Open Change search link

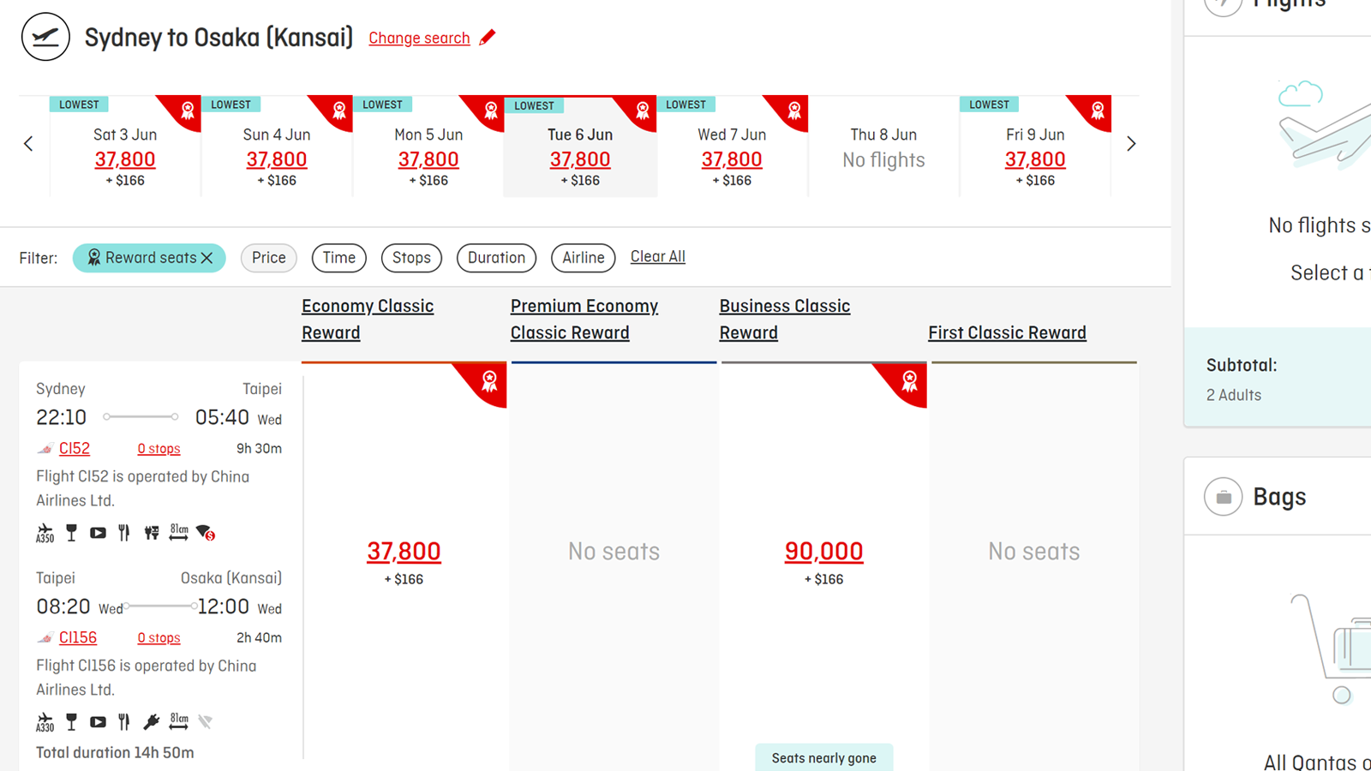pyautogui.click(x=419, y=38)
